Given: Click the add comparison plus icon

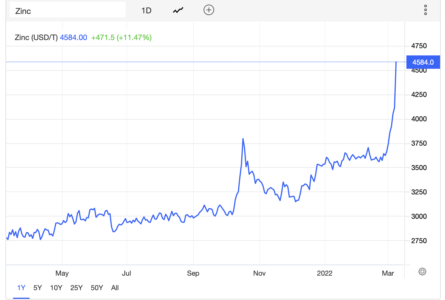Looking at the screenshot, I should (x=209, y=10).
